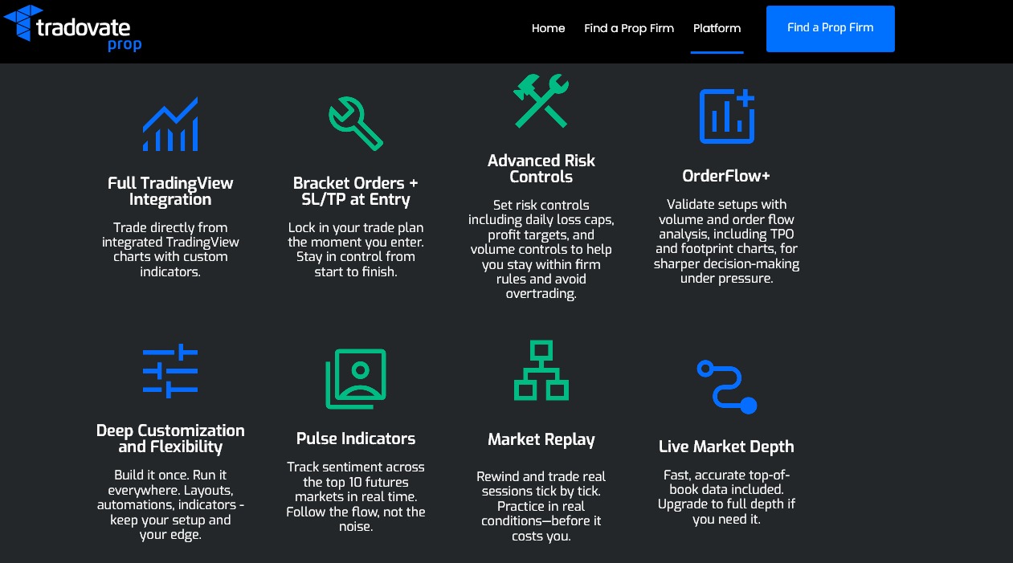This screenshot has width=1013, height=563.
Task: Open Find a Prop Firm navigation link
Action: pyautogui.click(x=629, y=28)
